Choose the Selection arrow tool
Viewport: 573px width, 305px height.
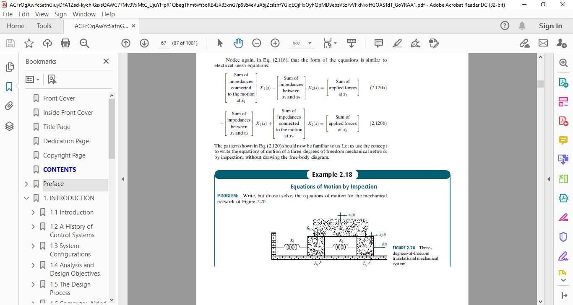(x=220, y=43)
